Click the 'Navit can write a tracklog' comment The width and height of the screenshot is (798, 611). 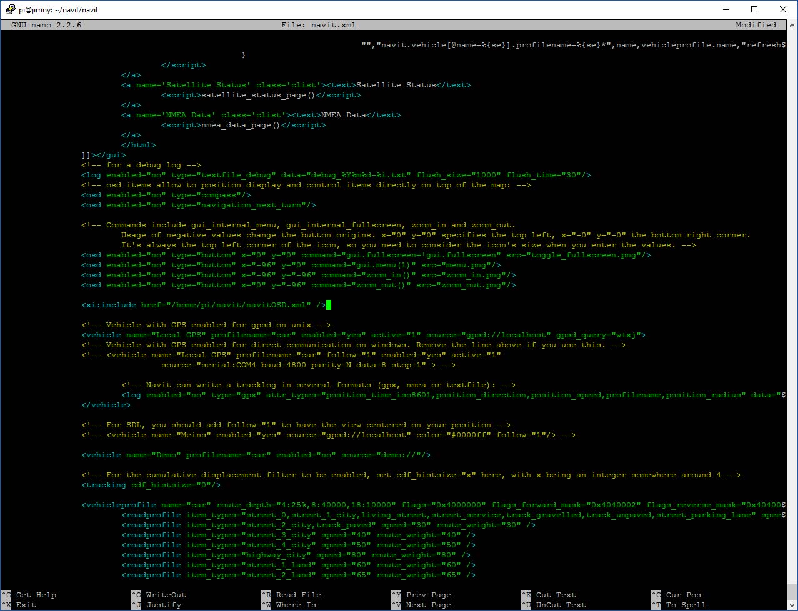pyautogui.click(x=319, y=385)
